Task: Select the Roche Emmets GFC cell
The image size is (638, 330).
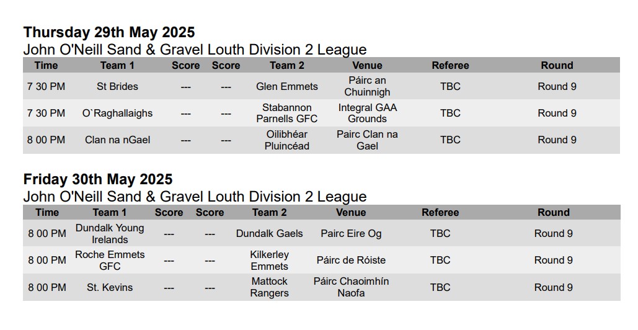Action: [110, 260]
